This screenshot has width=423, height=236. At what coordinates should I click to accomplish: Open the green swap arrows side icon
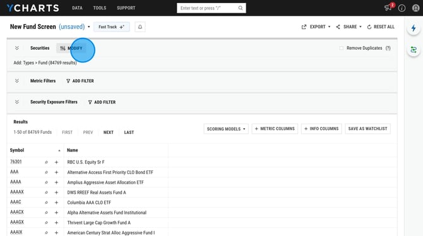point(414,50)
